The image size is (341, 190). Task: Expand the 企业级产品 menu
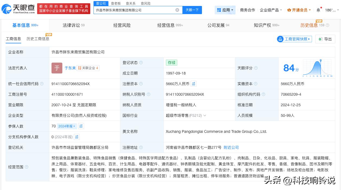[x=271, y=10]
